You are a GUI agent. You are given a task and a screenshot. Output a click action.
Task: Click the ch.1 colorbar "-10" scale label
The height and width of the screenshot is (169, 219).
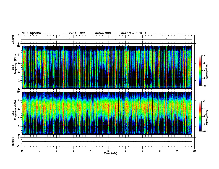[204, 86]
